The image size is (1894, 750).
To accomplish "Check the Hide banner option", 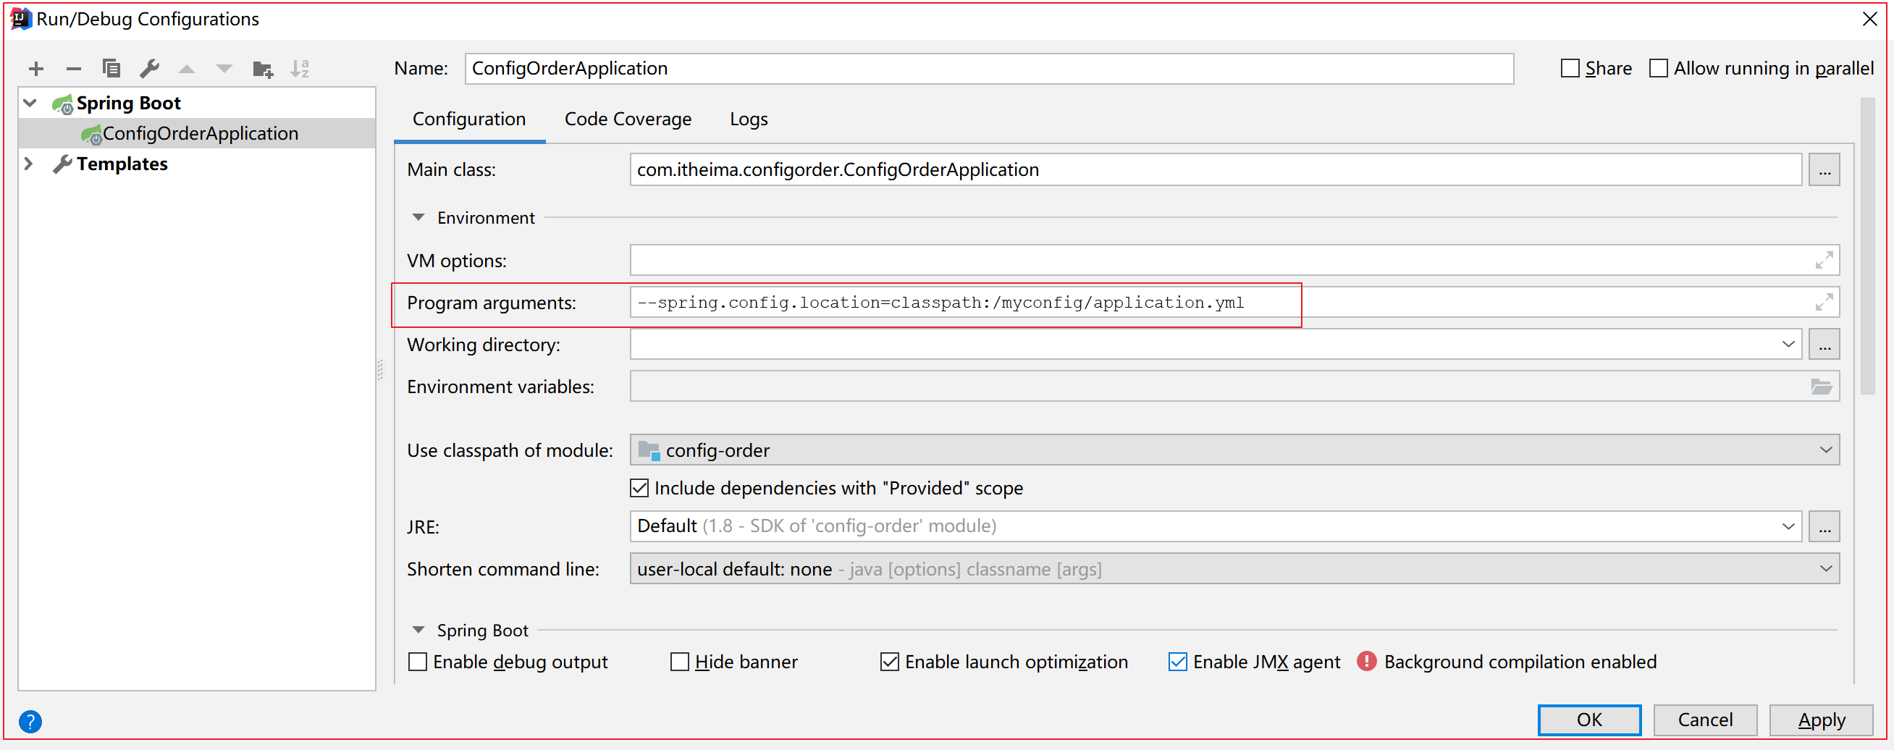I will (x=679, y=662).
